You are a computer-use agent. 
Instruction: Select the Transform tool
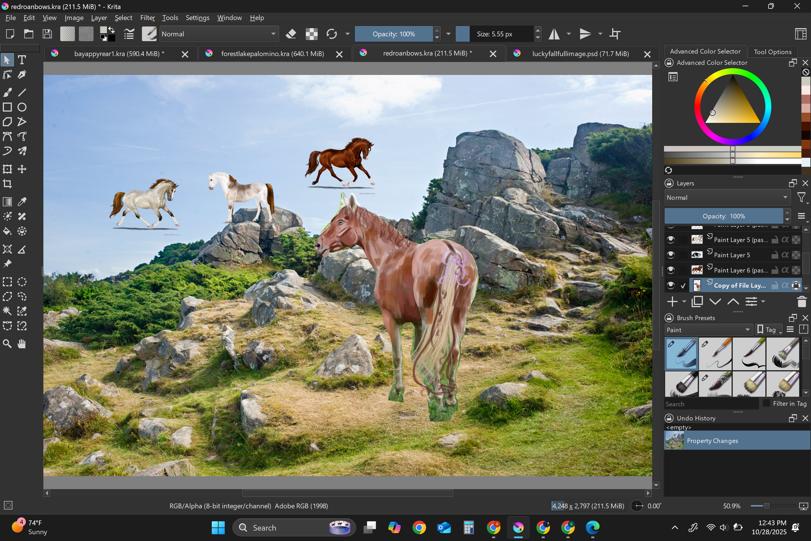coord(7,169)
